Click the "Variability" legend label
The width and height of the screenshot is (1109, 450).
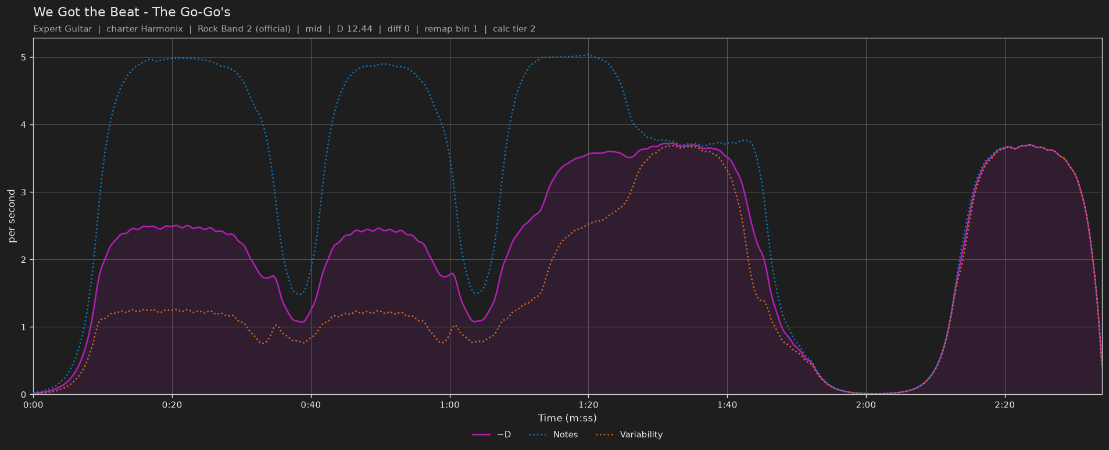click(x=641, y=435)
